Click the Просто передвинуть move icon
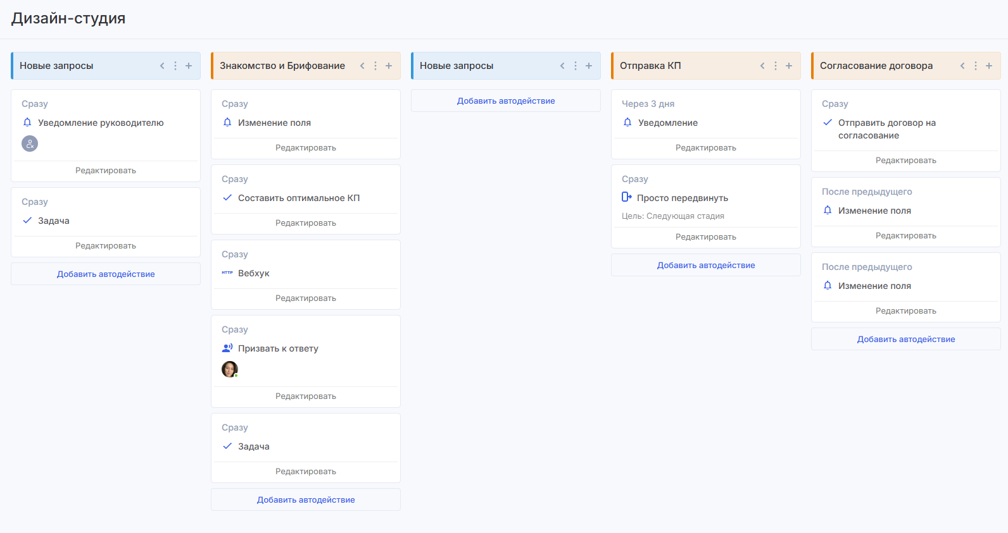This screenshot has width=1008, height=533. click(627, 197)
